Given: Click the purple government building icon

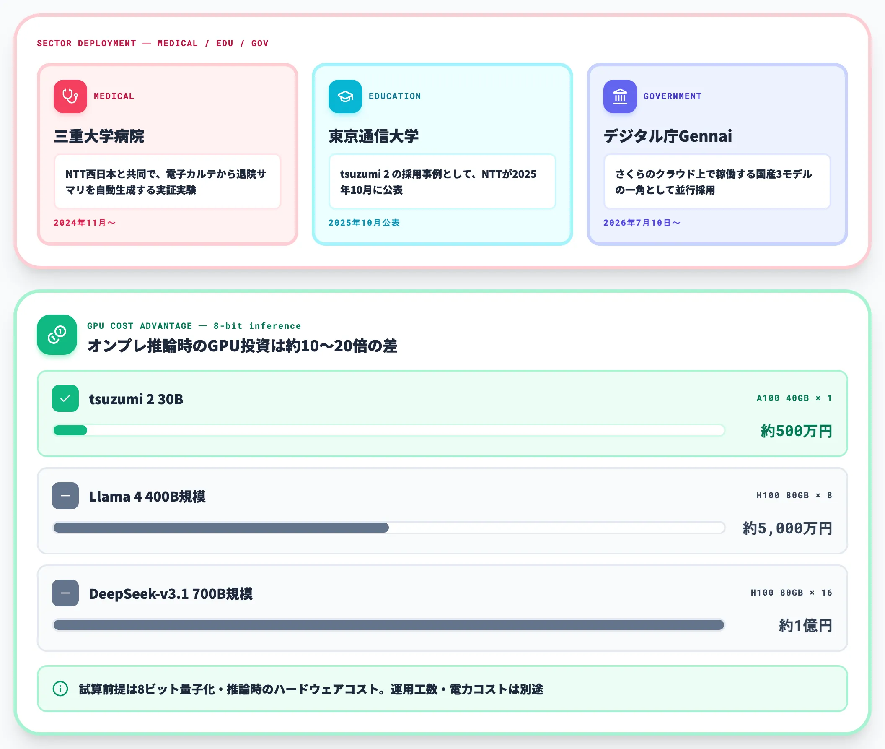Looking at the screenshot, I should click(620, 96).
